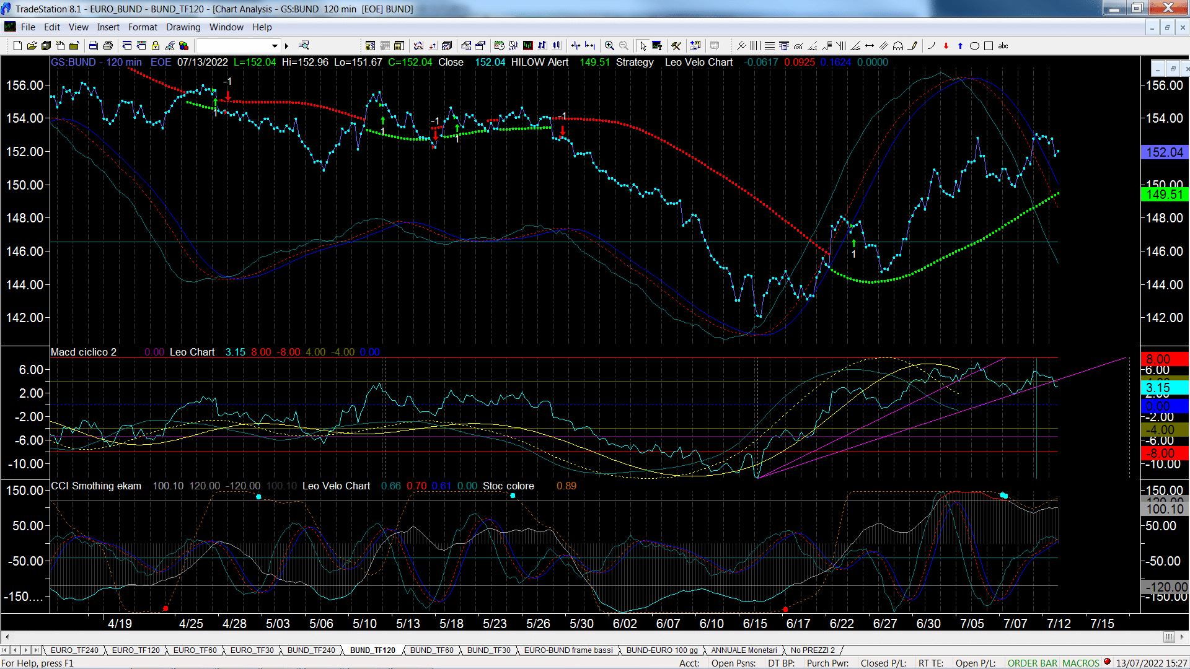
Task: Click the Save all workspaces icon
Action: point(46,45)
